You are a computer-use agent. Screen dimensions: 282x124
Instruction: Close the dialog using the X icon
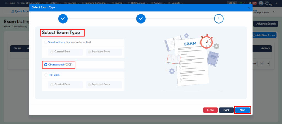tap(249, 8)
